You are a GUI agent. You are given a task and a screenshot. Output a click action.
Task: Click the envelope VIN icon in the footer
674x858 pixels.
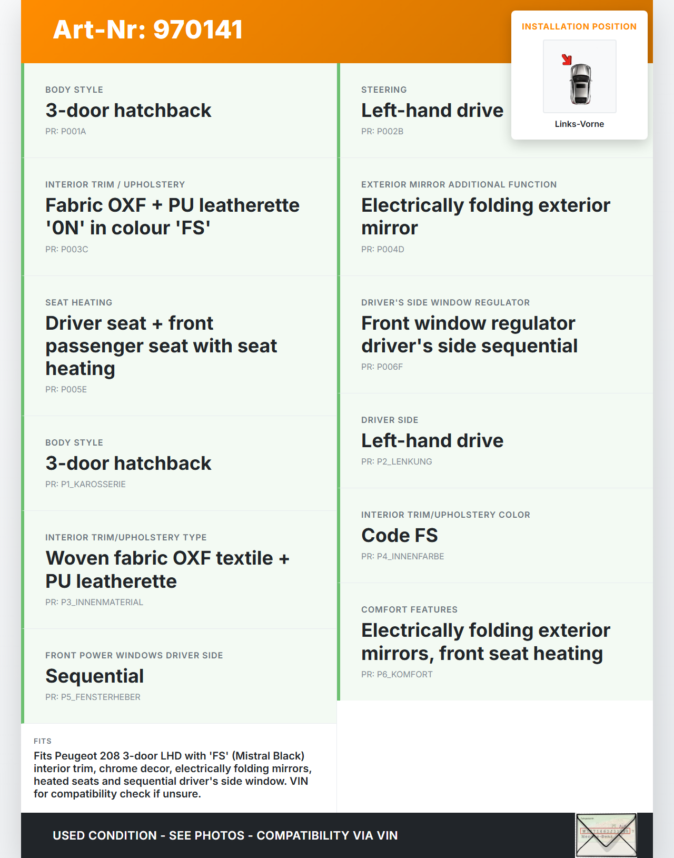[606, 835]
